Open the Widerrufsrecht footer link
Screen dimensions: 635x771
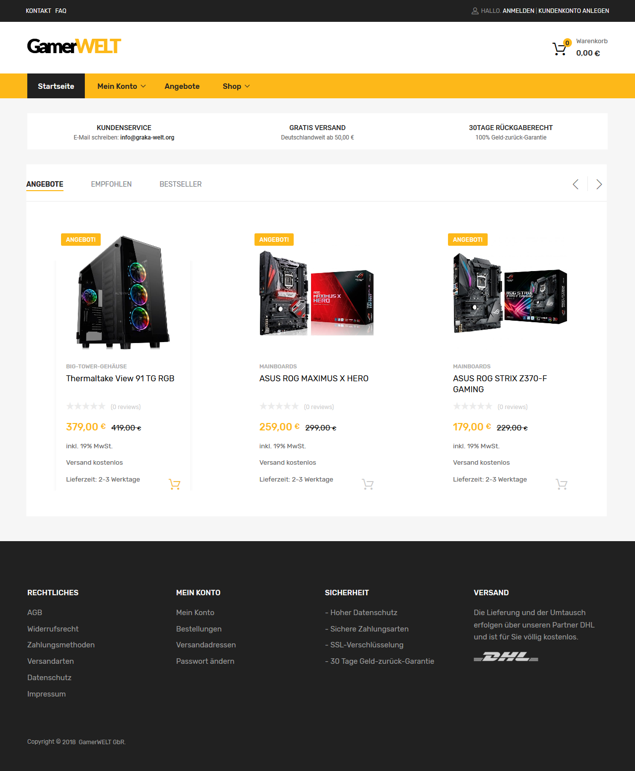point(53,629)
